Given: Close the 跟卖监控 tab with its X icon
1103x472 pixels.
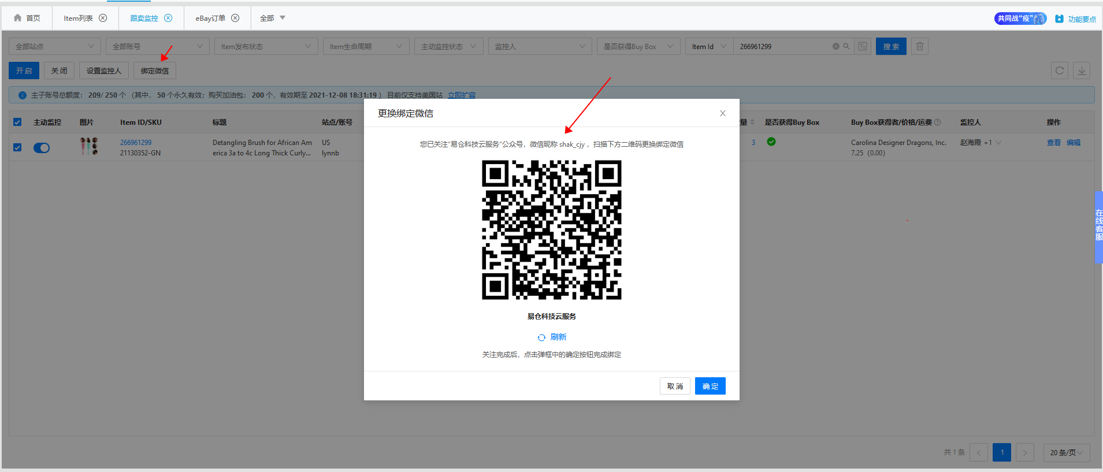Looking at the screenshot, I should point(168,18).
